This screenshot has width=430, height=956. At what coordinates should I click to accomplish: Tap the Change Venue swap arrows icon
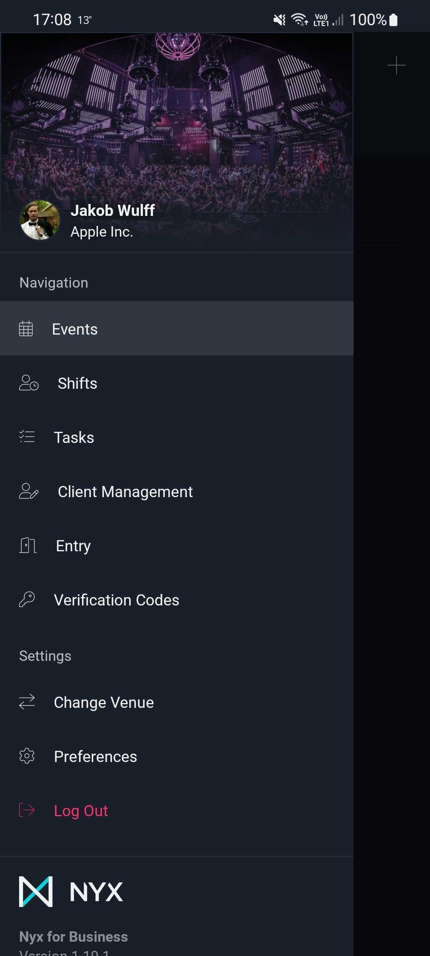[27, 702]
